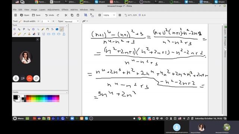239x134 pixels.
Task: Zoom in with plus icon
Action: click(120, 15)
